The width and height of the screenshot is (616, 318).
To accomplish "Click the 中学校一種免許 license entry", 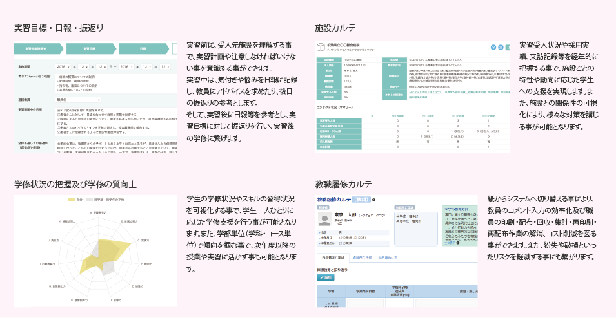I will pyautogui.click(x=408, y=216).
